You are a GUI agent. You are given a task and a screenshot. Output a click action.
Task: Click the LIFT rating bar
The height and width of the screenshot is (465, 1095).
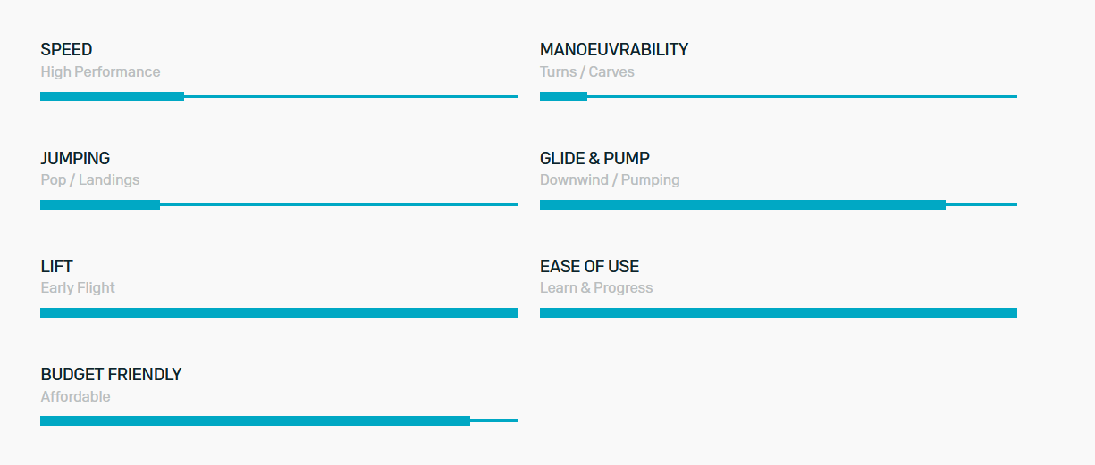coord(279,312)
